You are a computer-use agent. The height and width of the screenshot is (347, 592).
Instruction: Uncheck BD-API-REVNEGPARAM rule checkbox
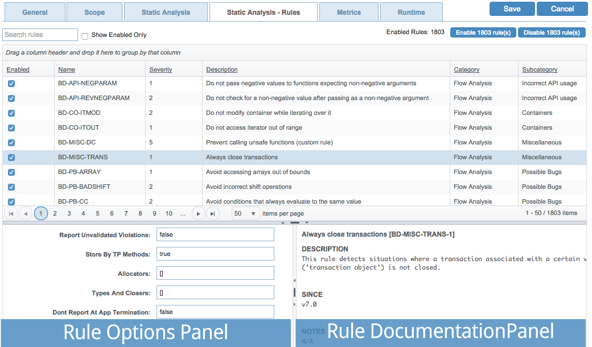click(x=11, y=98)
